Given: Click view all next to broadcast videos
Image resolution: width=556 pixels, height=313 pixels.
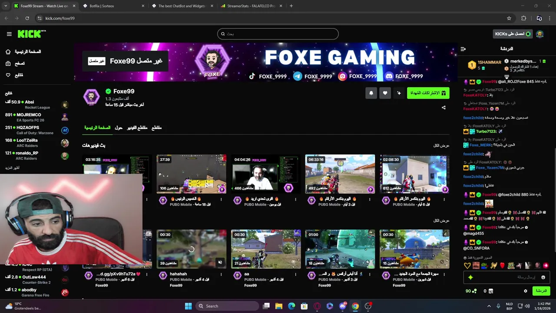Looking at the screenshot, I should [x=441, y=146].
